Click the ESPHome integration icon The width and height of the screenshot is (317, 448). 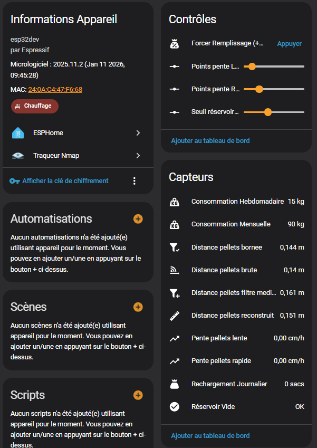18,133
